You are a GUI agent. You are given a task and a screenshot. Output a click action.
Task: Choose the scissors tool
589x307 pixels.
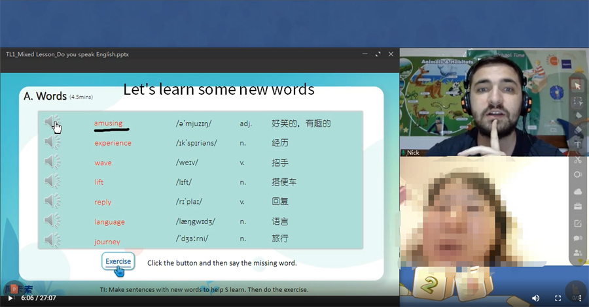(x=577, y=160)
